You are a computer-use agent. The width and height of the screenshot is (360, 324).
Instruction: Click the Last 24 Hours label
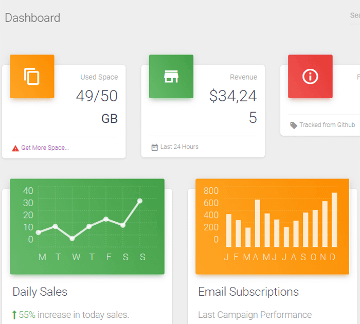[x=179, y=147]
